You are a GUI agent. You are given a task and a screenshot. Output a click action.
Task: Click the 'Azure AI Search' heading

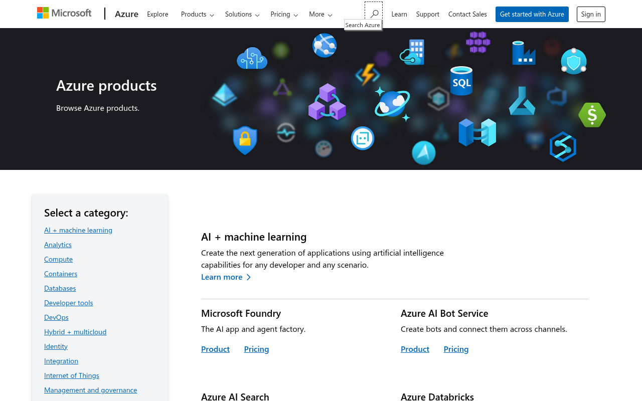235,396
